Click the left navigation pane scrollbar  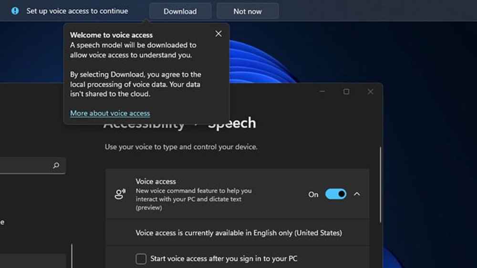[x=72, y=256]
